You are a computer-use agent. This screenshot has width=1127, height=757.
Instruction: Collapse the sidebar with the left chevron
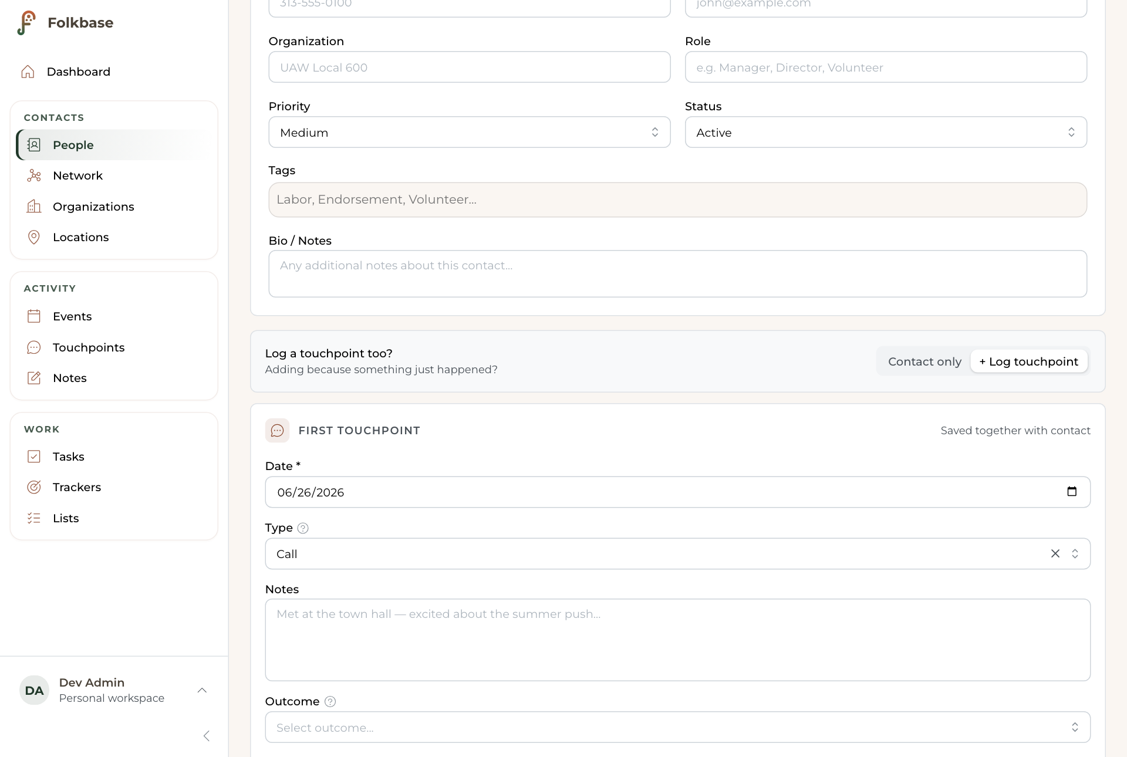point(206,736)
